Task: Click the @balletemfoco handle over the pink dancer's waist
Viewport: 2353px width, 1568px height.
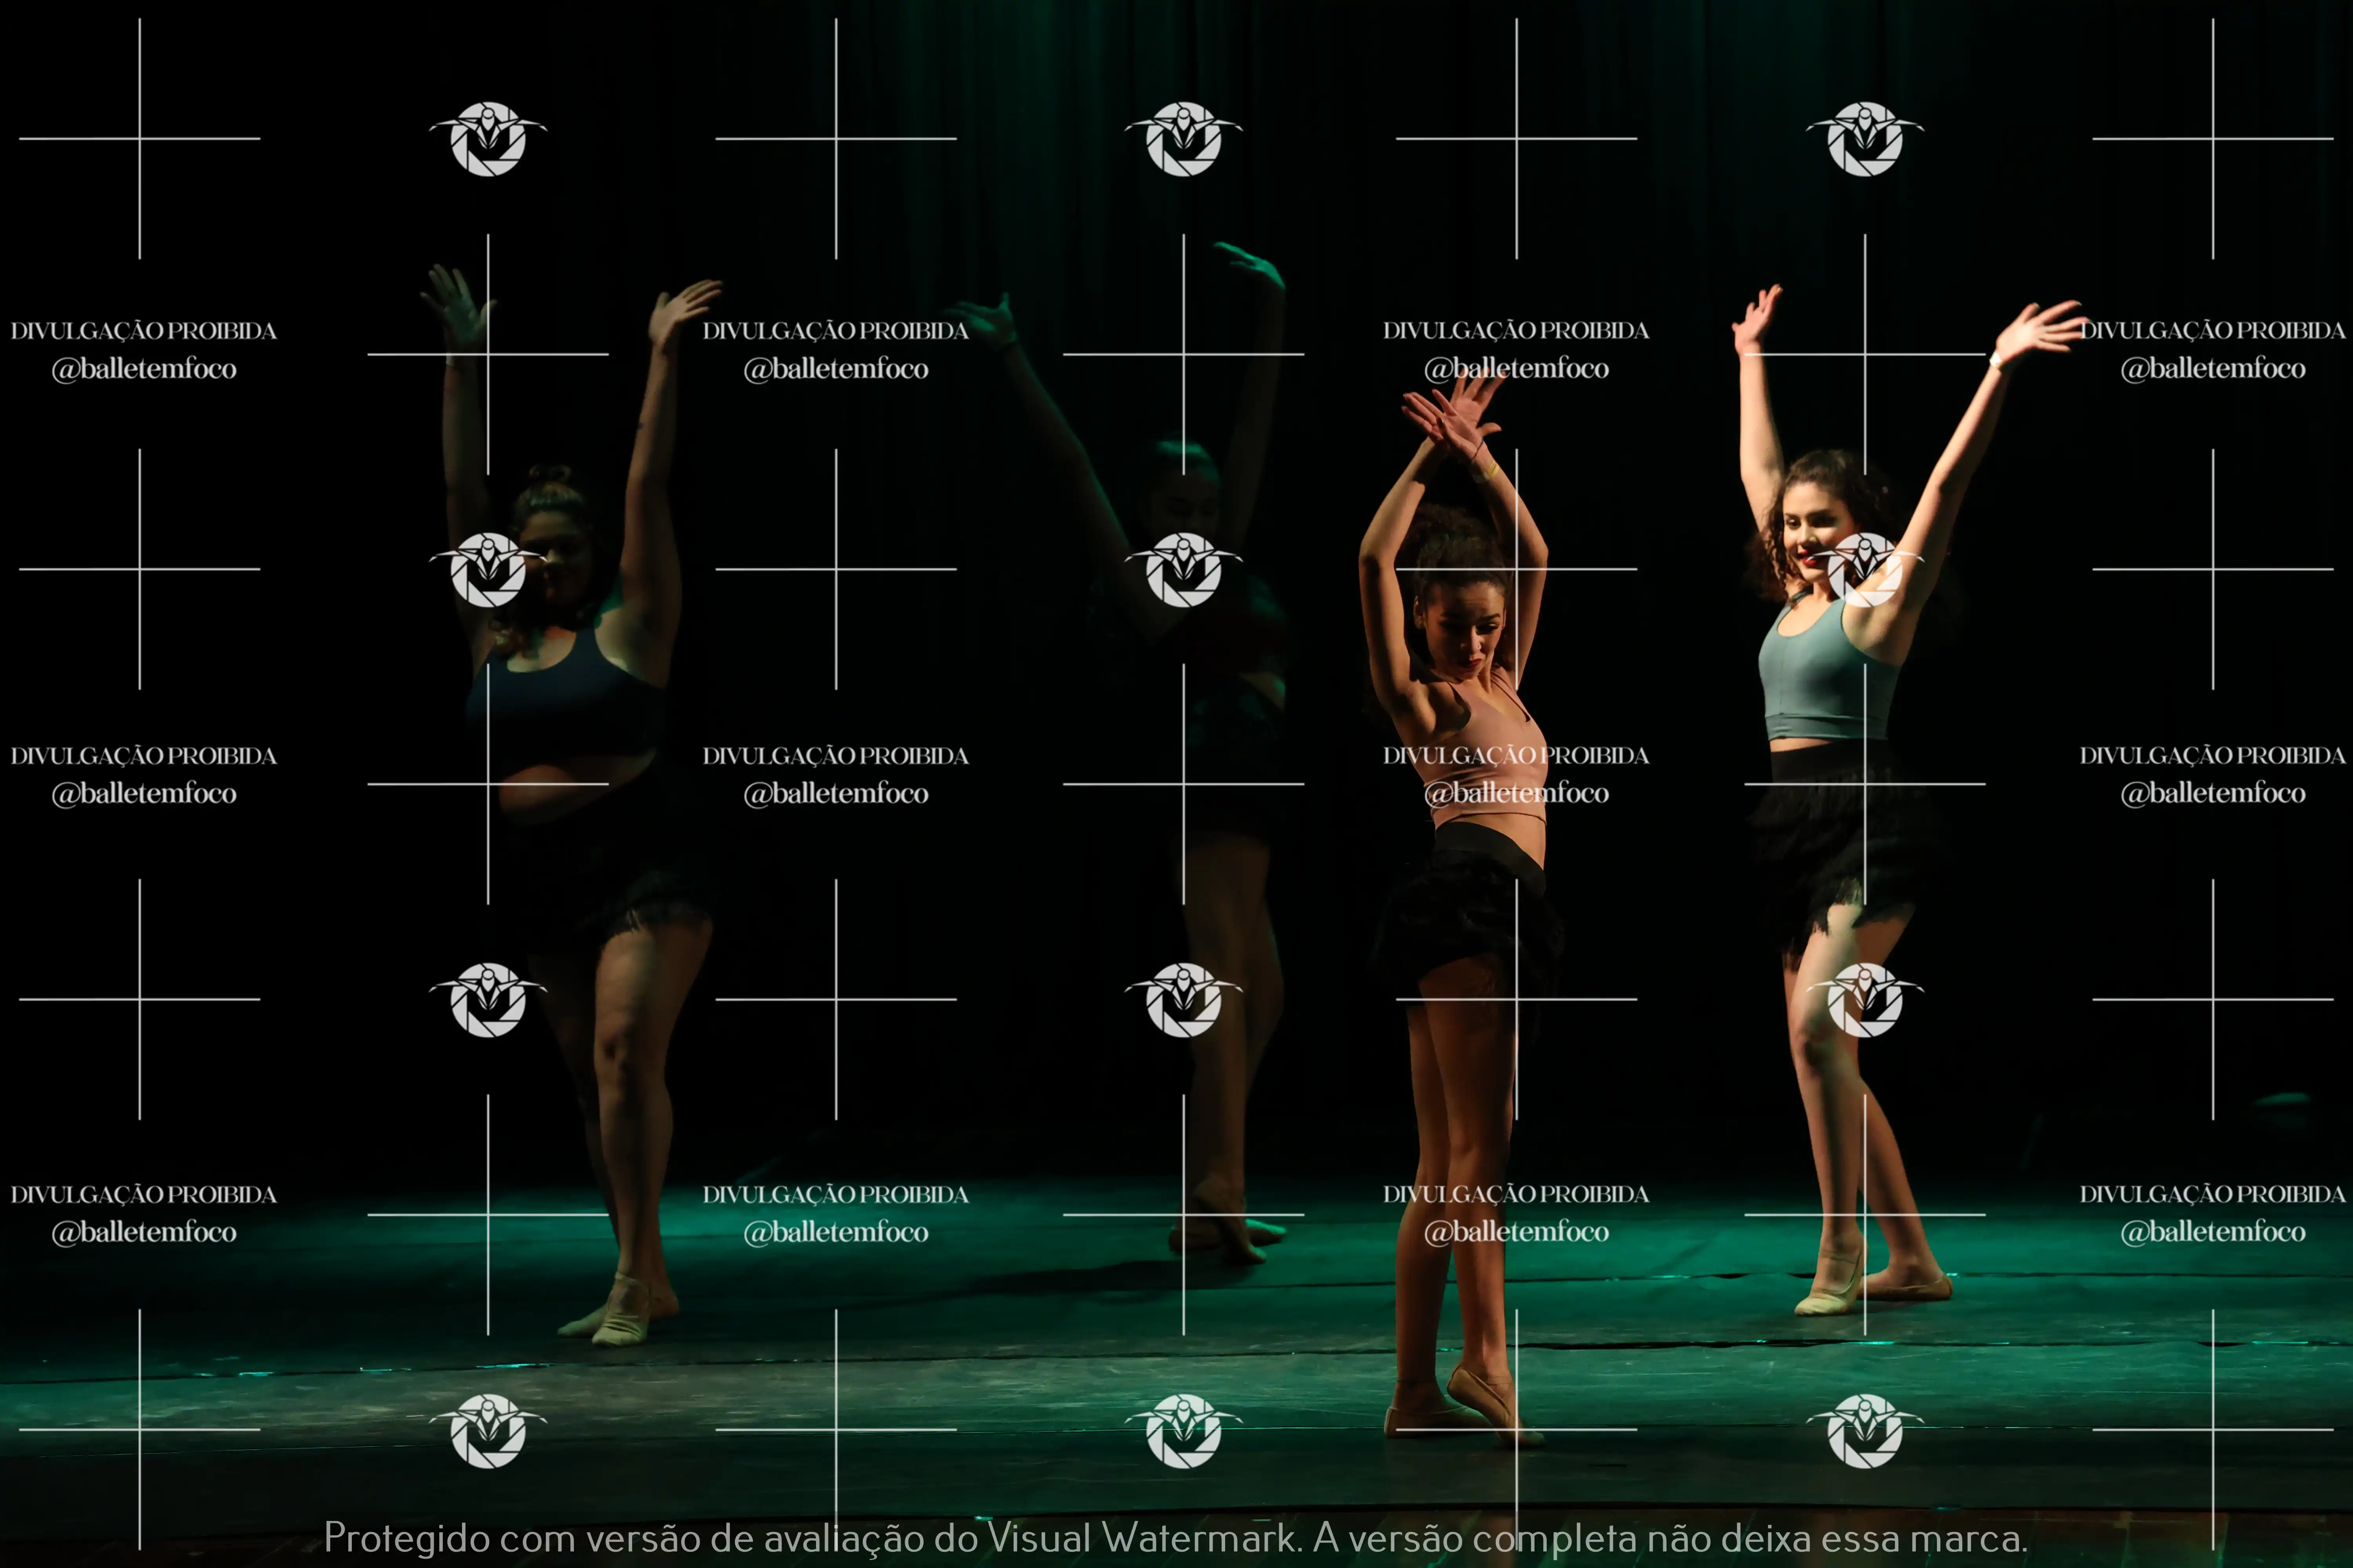Action: click(x=1516, y=793)
